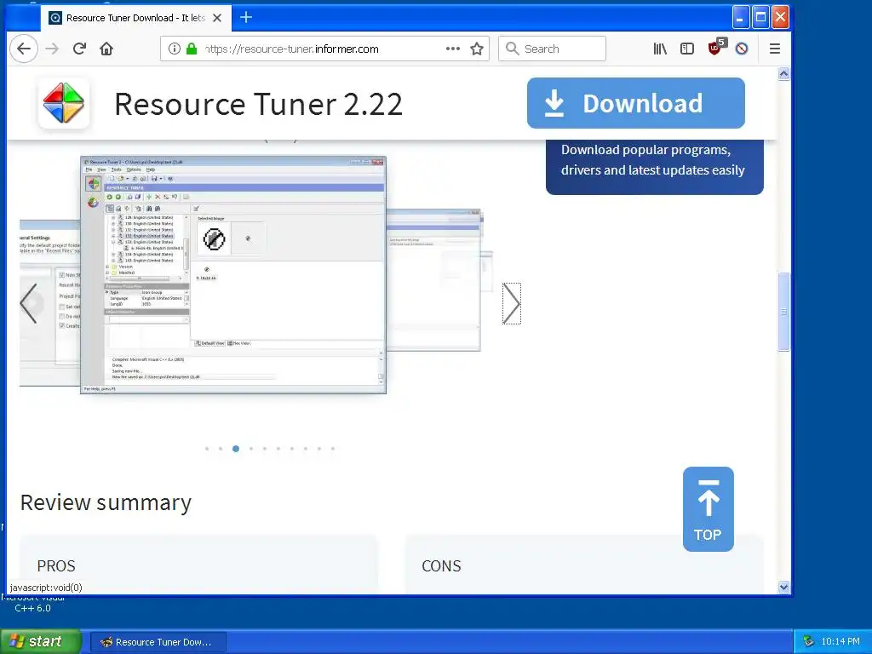Open the Windows start menu
This screenshot has height=654, width=872.
41,641
